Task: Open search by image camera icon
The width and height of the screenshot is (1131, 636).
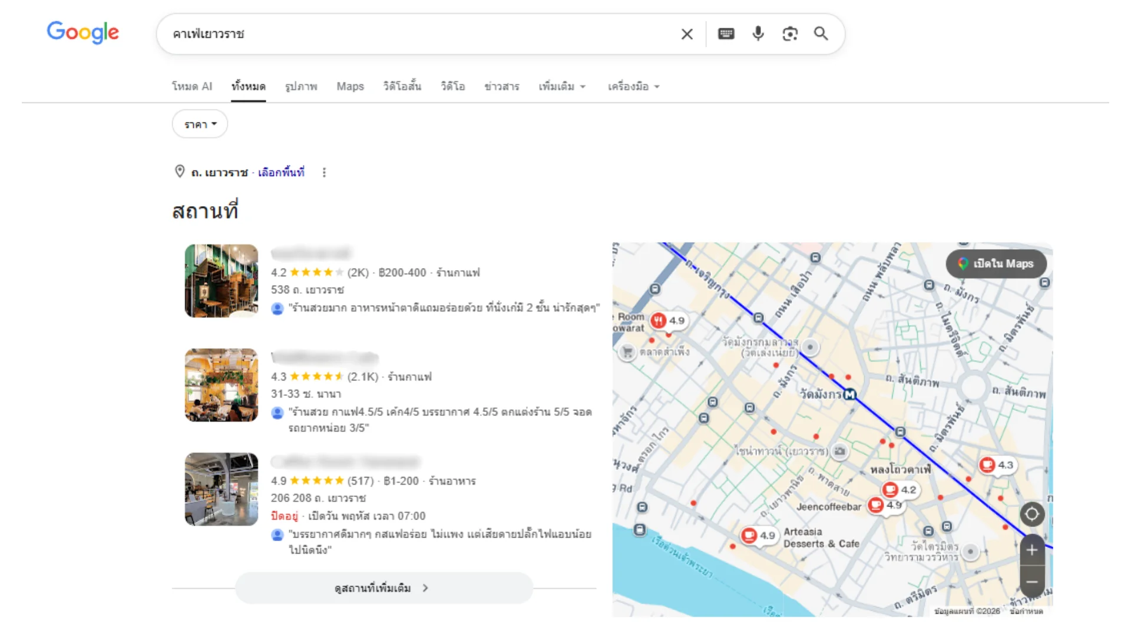Action: pyautogui.click(x=790, y=34)
